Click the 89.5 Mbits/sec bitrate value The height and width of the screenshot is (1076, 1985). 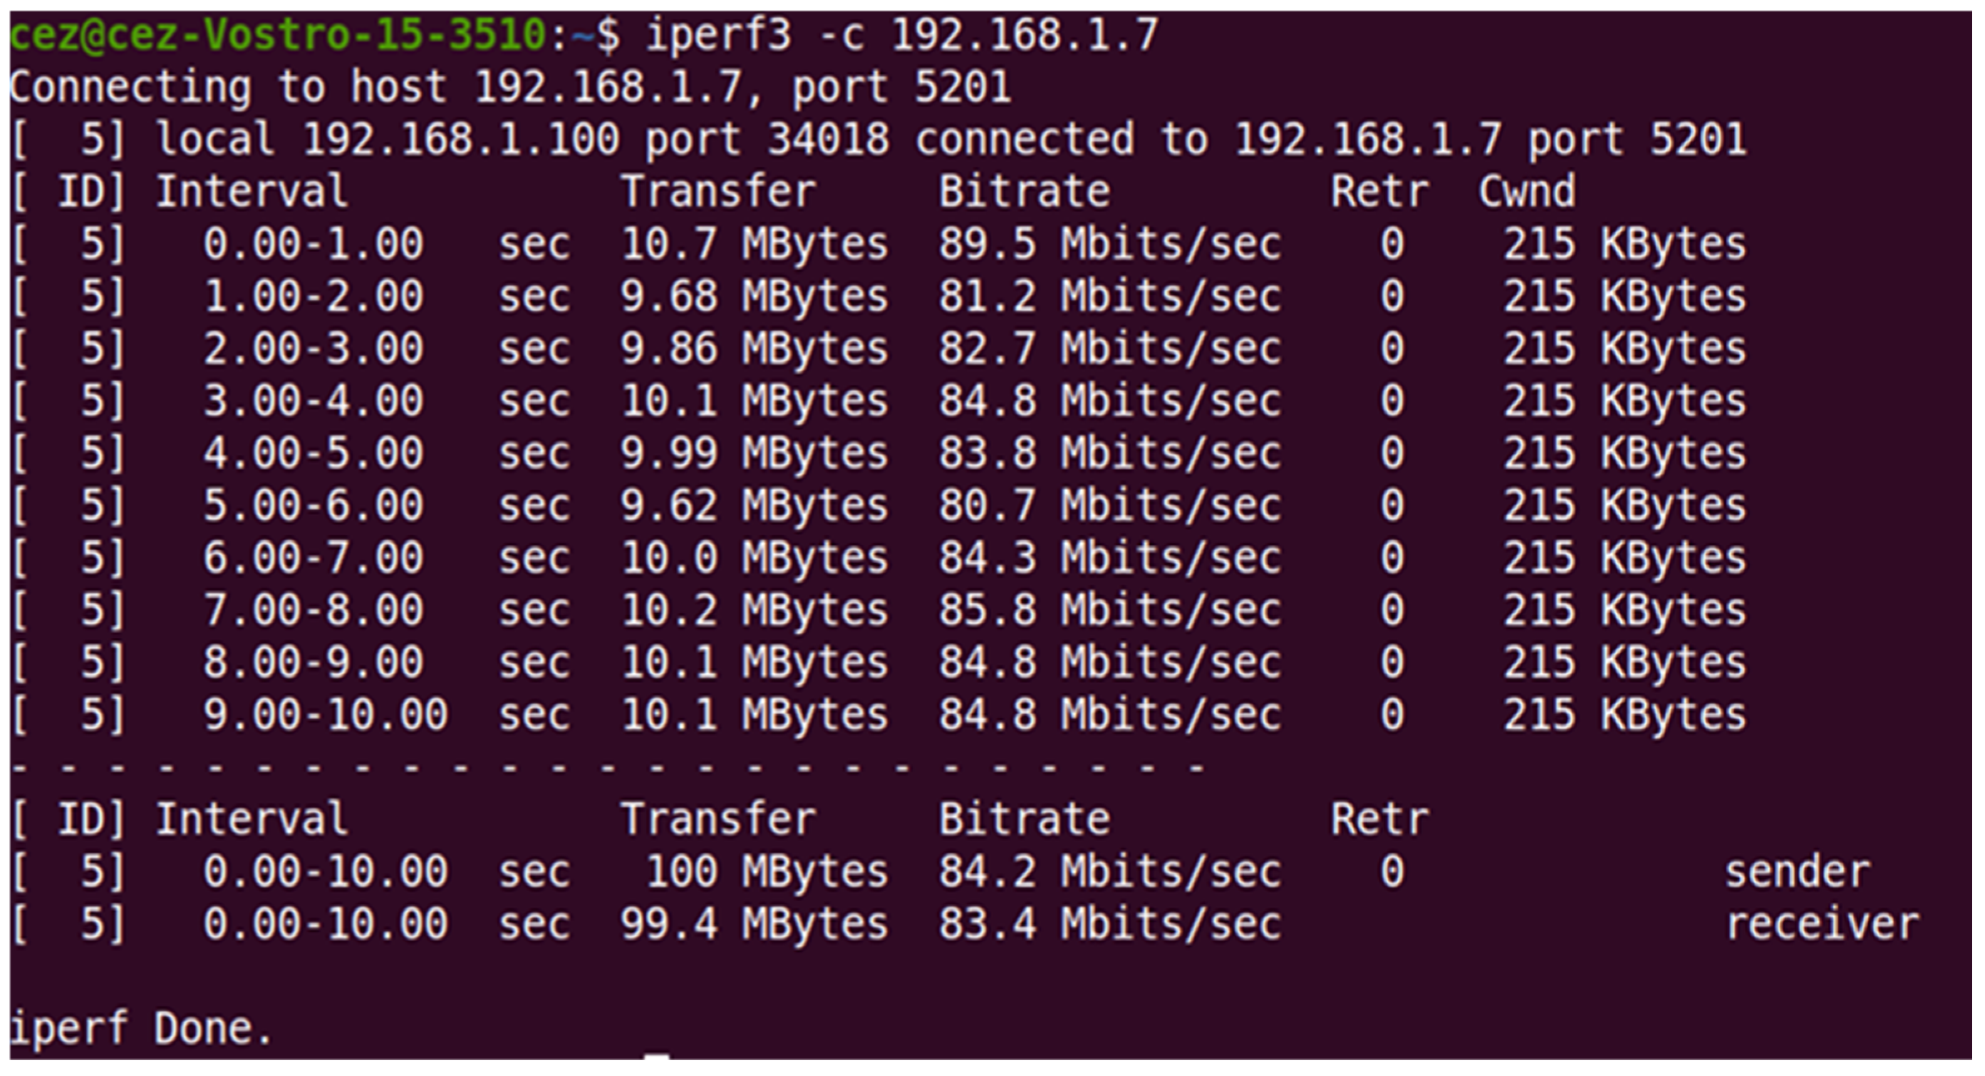coord(1109,245)
